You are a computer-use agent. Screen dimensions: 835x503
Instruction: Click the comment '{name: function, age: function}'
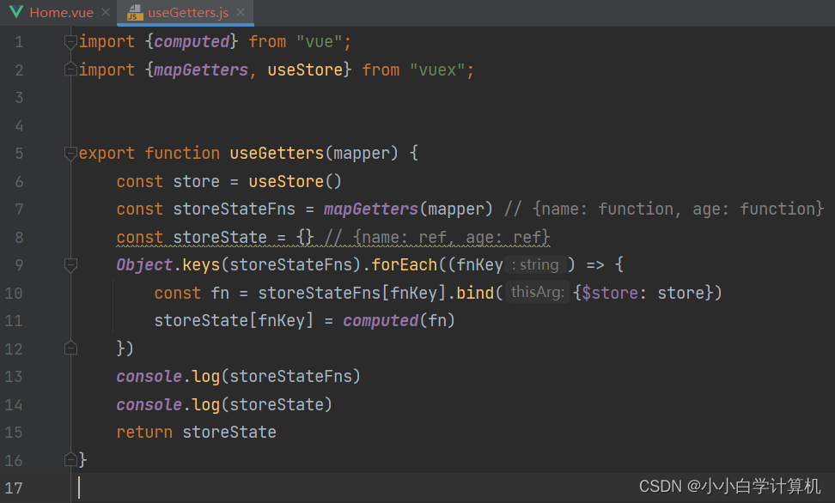pos(678,209)
